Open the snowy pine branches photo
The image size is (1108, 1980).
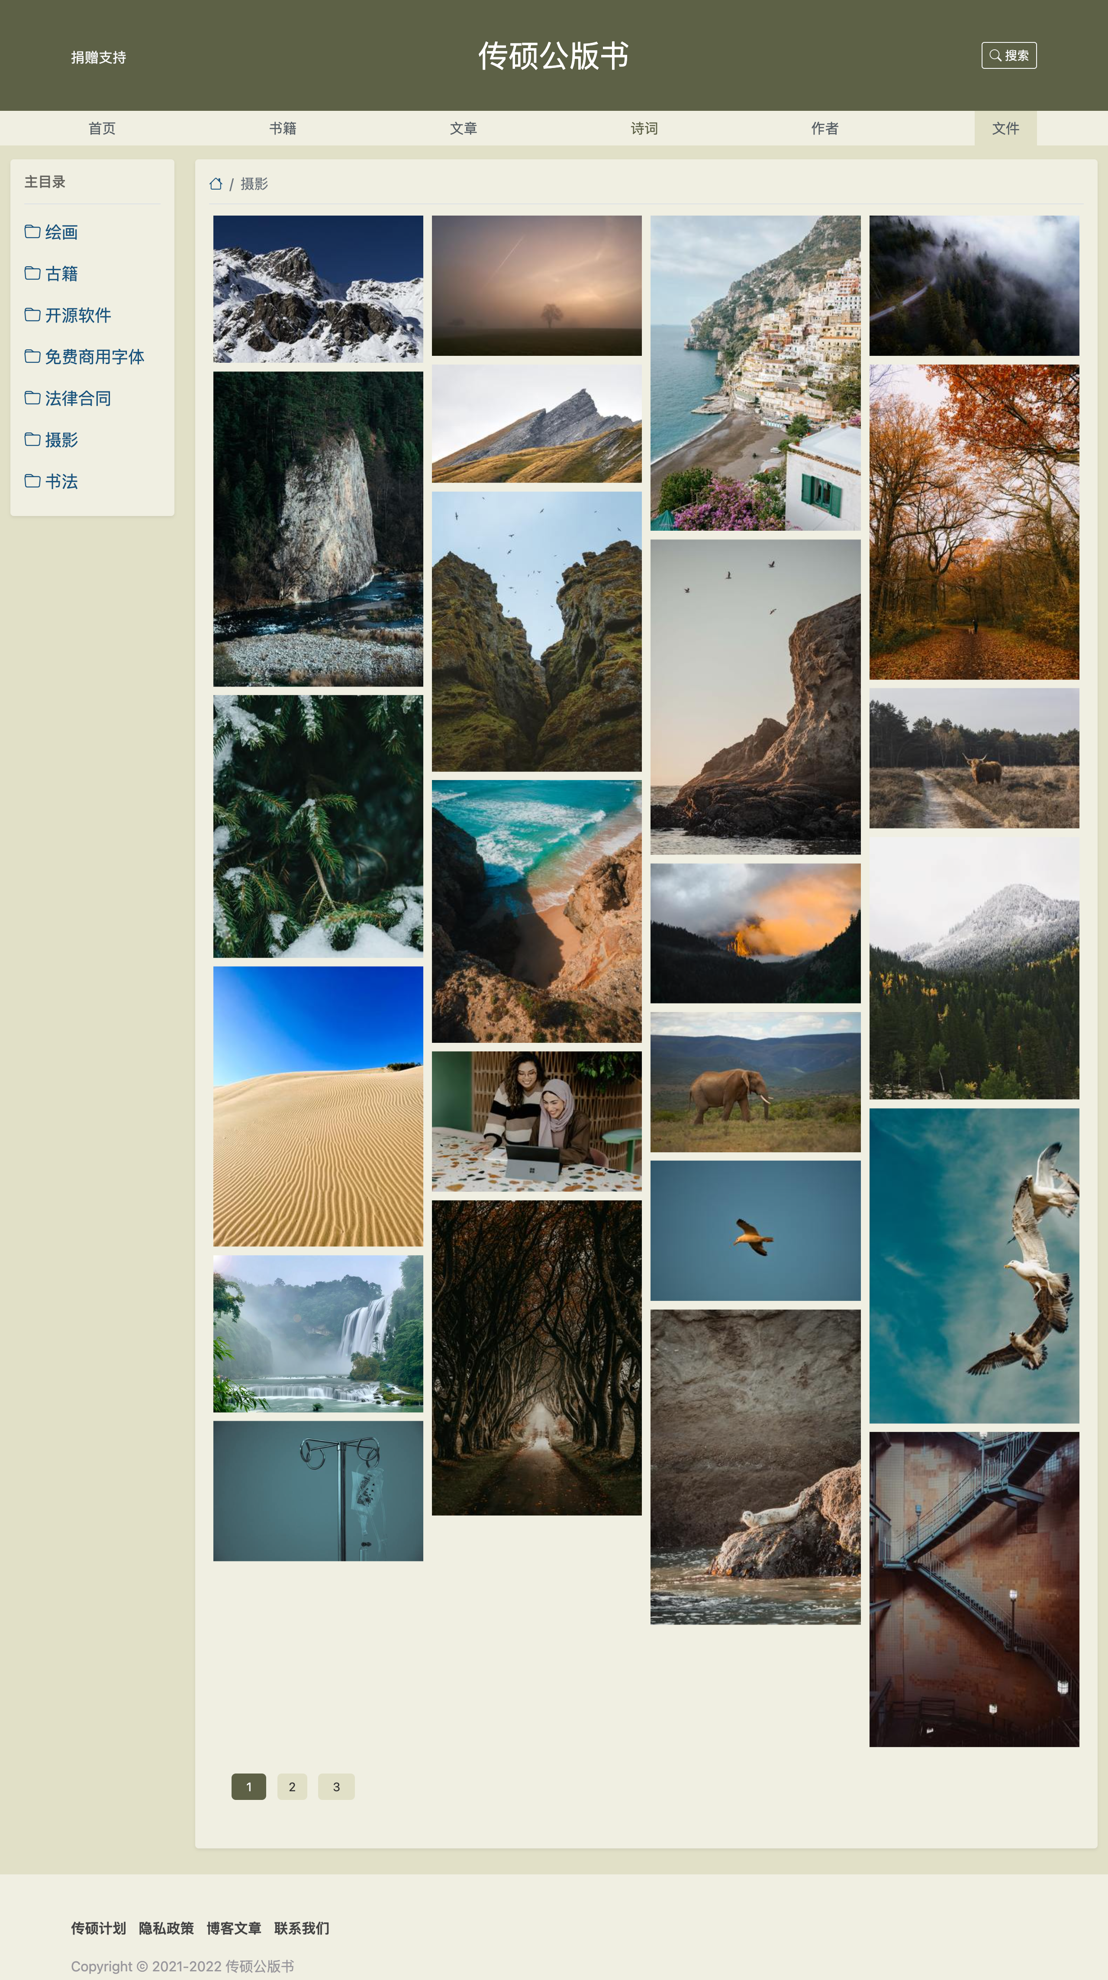[318, 826]
